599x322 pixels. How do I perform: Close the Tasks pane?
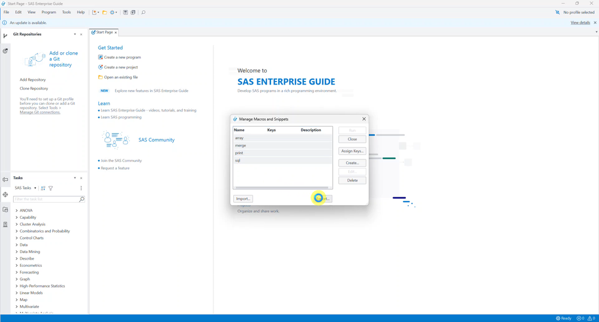coord(81,178)
